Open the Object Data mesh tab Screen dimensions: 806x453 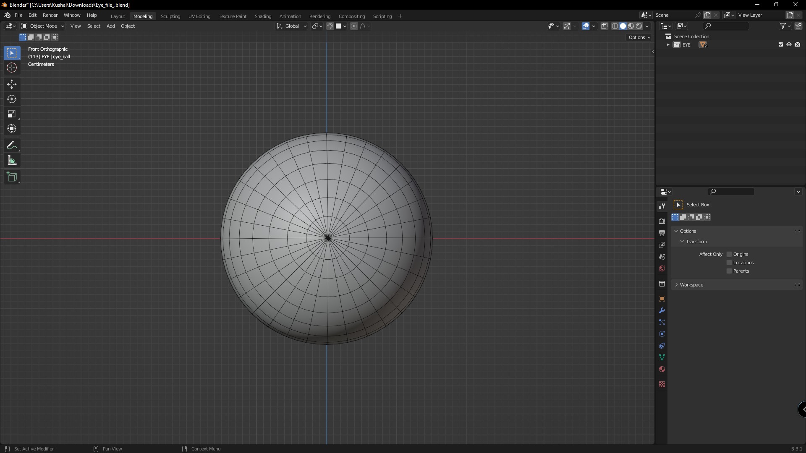tap(662, 358)
